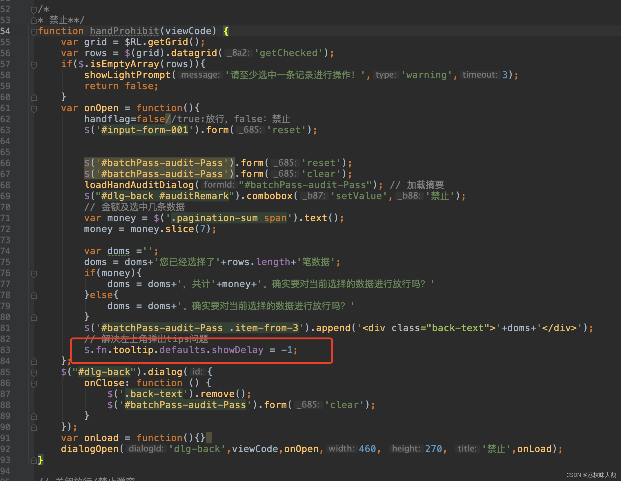Click the 'message:' parameter hint on line 58

pos(200,75)
